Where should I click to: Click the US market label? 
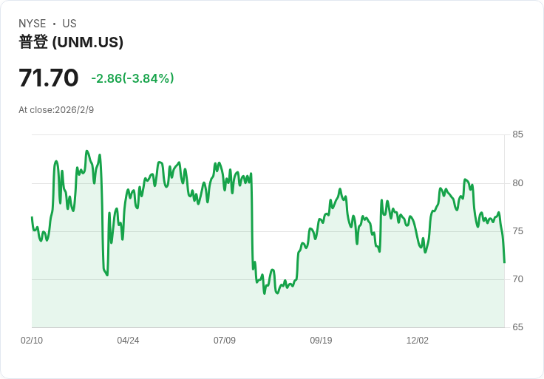point(69,24)
